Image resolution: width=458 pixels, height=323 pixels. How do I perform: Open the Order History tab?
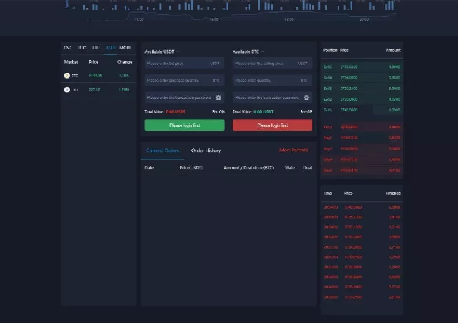(206, 151)
